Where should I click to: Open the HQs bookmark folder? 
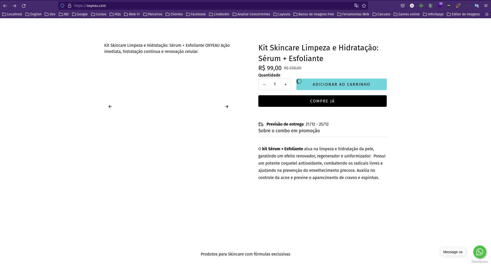click(x=115, y=14)
